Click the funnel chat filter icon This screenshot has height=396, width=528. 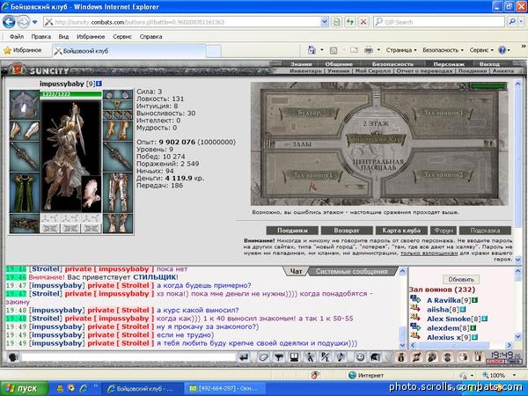279,357
